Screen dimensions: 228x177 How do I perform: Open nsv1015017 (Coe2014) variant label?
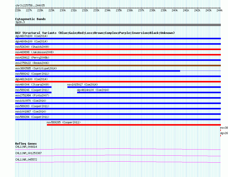click(x=82, y=85)
